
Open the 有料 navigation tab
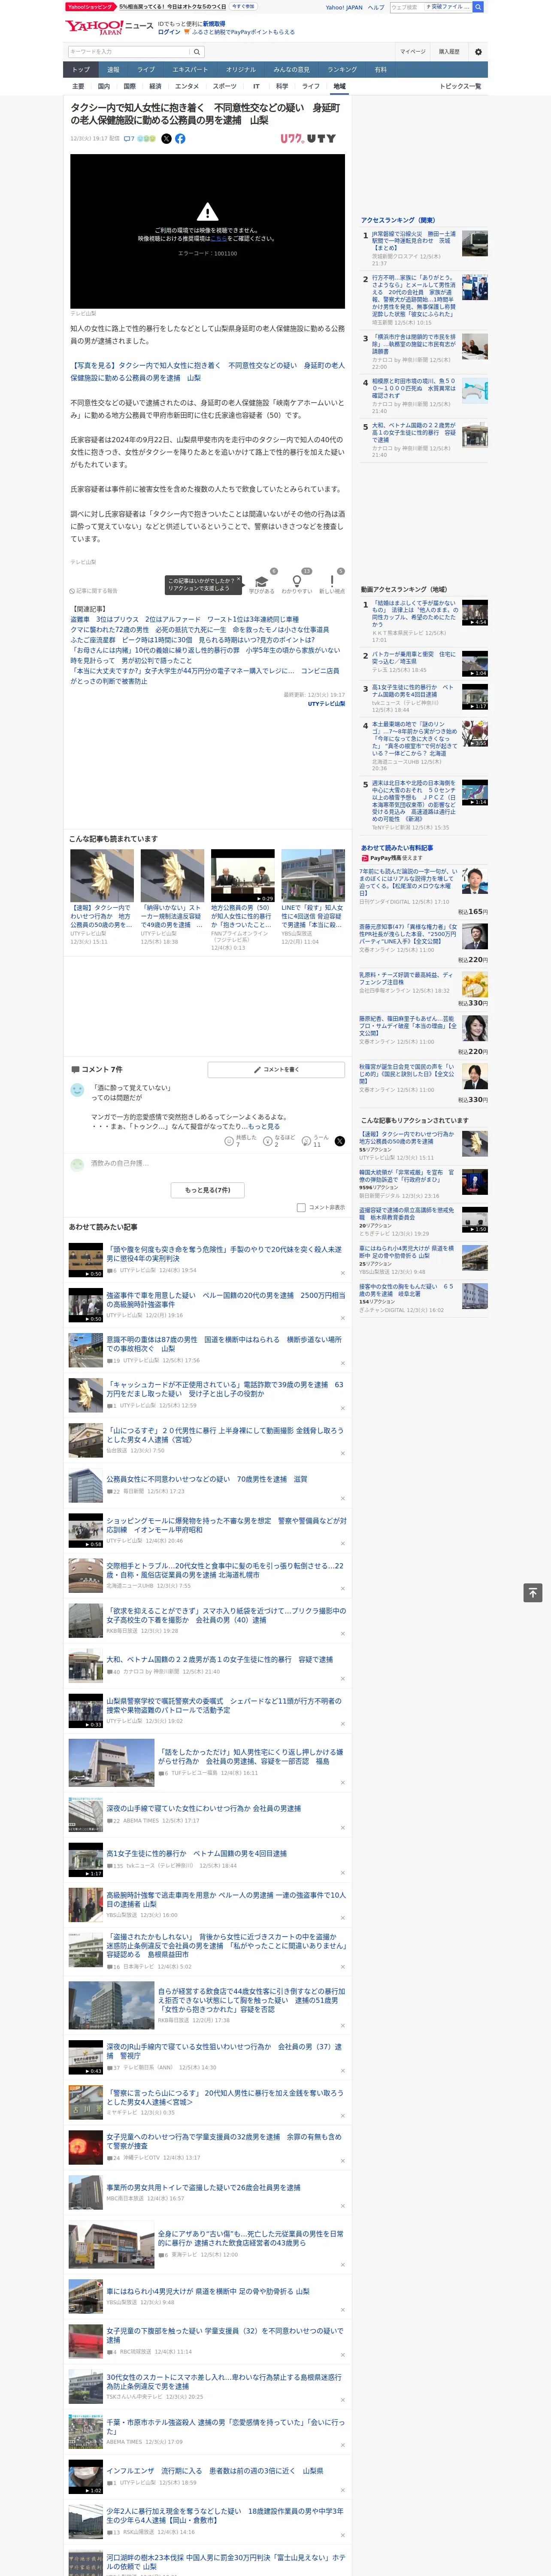[x=380, y=70]
